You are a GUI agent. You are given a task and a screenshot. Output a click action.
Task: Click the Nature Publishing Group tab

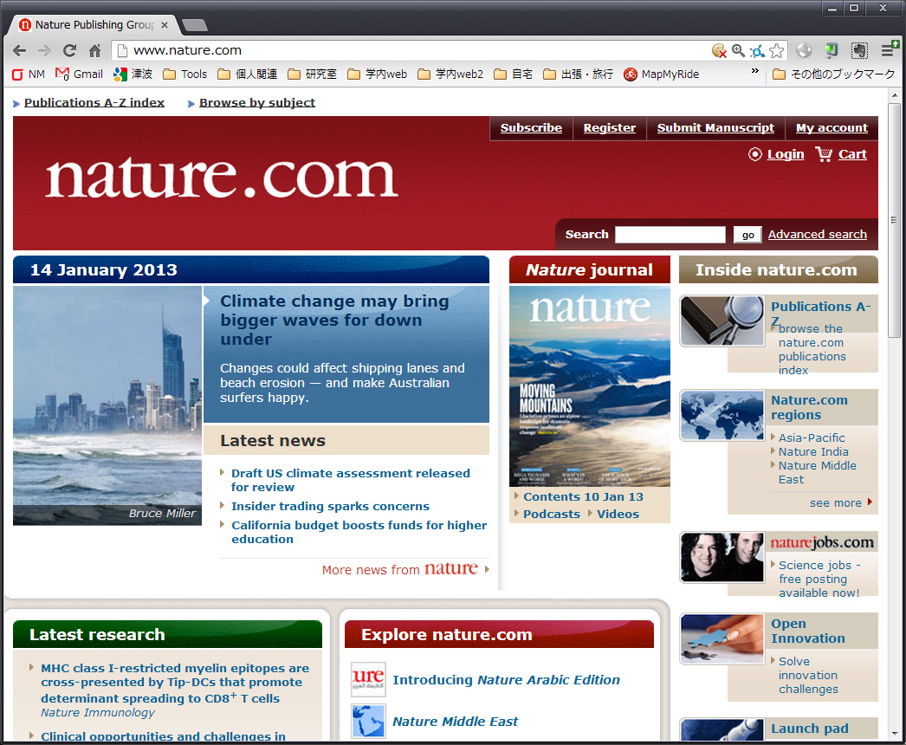coord(94,25)
